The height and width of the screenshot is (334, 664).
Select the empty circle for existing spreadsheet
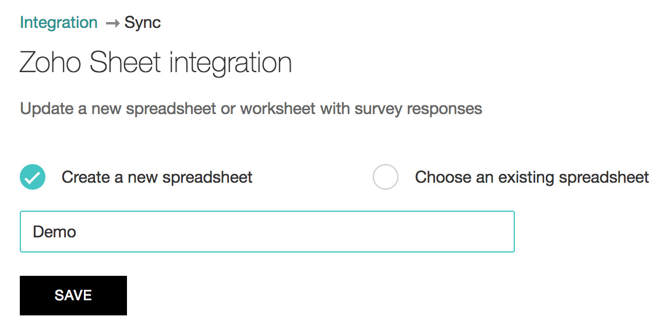pyautogui.click(x=386, y=177)
